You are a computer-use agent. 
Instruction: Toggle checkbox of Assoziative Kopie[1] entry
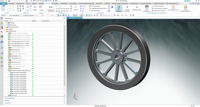pyautogui.click(x=11, y=73)
